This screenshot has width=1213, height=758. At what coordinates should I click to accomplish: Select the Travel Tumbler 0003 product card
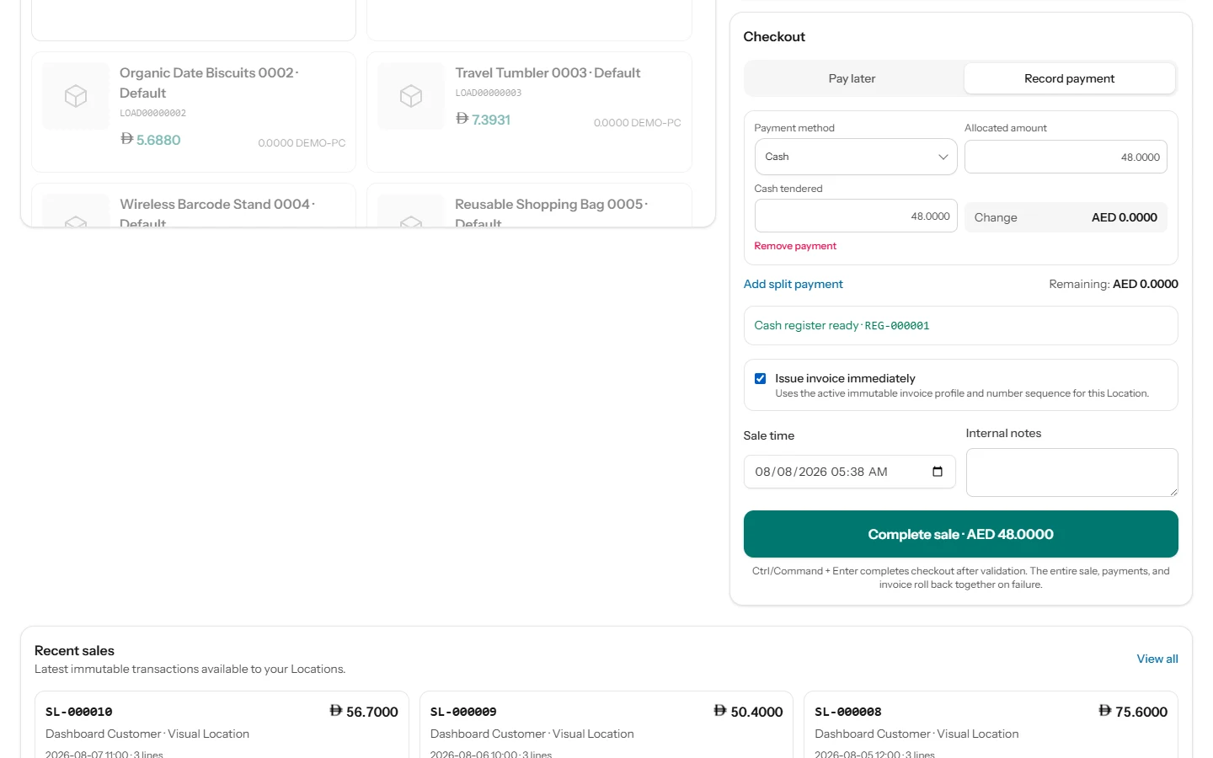(x=529, y=112)
